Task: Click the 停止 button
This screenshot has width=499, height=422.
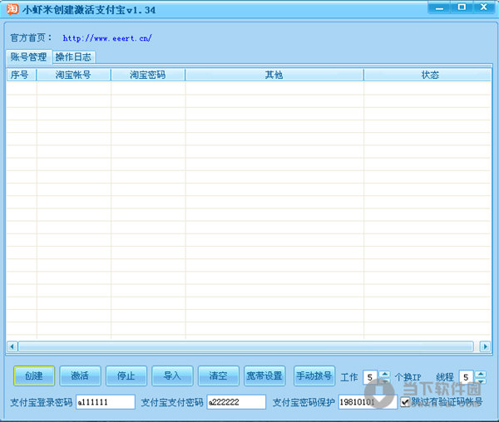Action: pos(126,376)
